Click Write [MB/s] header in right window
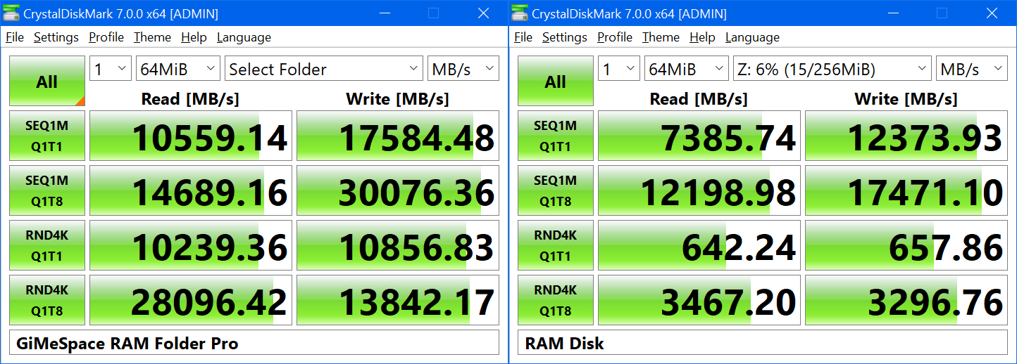1017x364 pixels. pyautogui.click(x=906, y=99)
